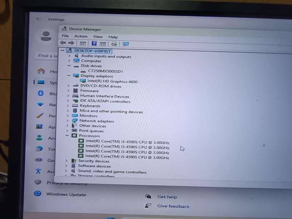The height and width of the screenshot is (219, 292).
Task: Click the Display adaptors category icon
Action: click(76, 76)
